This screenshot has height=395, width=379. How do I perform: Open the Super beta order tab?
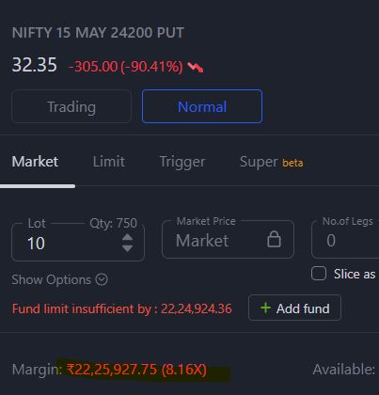[x=272, y=162]
